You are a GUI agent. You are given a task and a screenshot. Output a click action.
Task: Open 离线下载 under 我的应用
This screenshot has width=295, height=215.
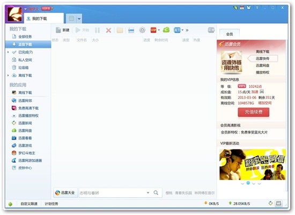(28, 93)
